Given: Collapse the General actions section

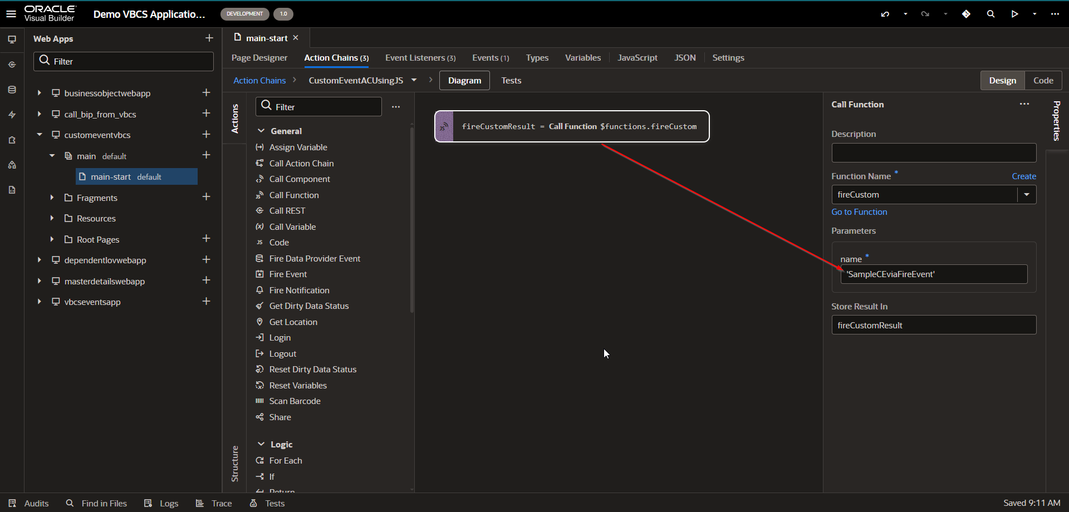Looking at the screenshot, I should 261,131.
